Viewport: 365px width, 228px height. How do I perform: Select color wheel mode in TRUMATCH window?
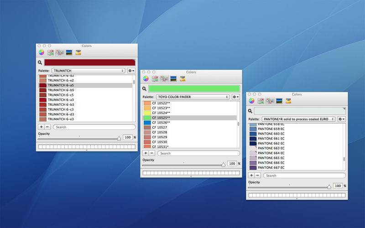42,52
